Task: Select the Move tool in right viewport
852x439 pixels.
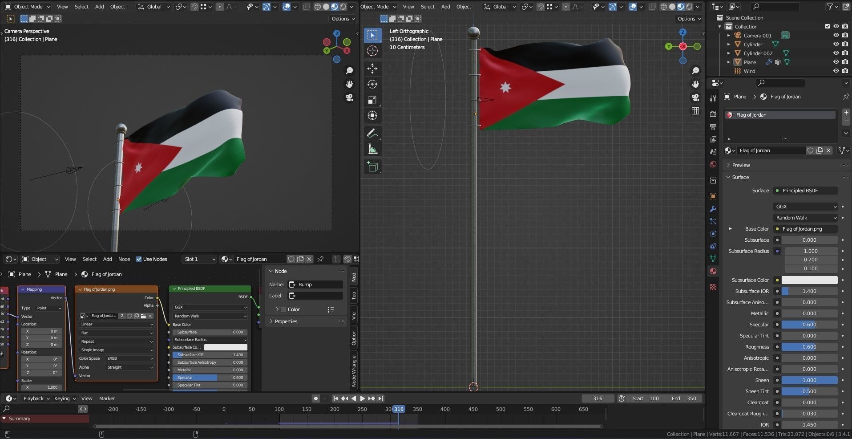Action: click(x=372, y=69)
